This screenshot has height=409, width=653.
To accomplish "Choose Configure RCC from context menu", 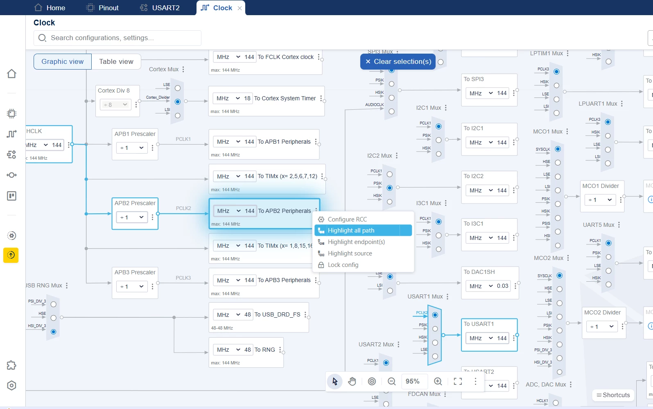I will click(x=363, y=219).
